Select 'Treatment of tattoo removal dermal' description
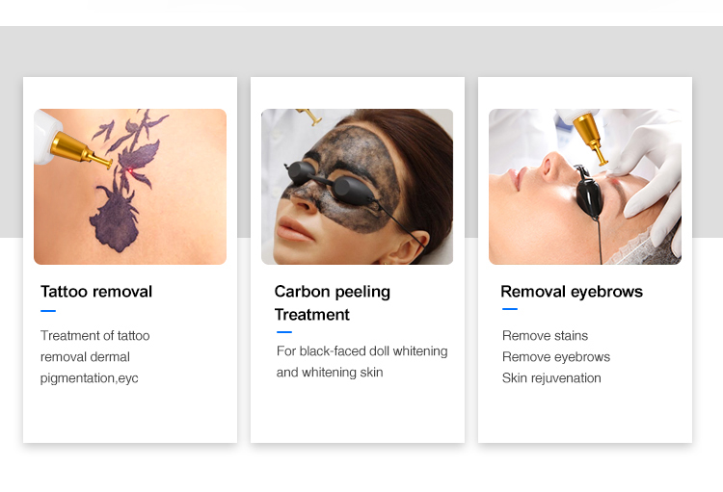The height and width of the screenshot is (492, 723). (95, 346)
